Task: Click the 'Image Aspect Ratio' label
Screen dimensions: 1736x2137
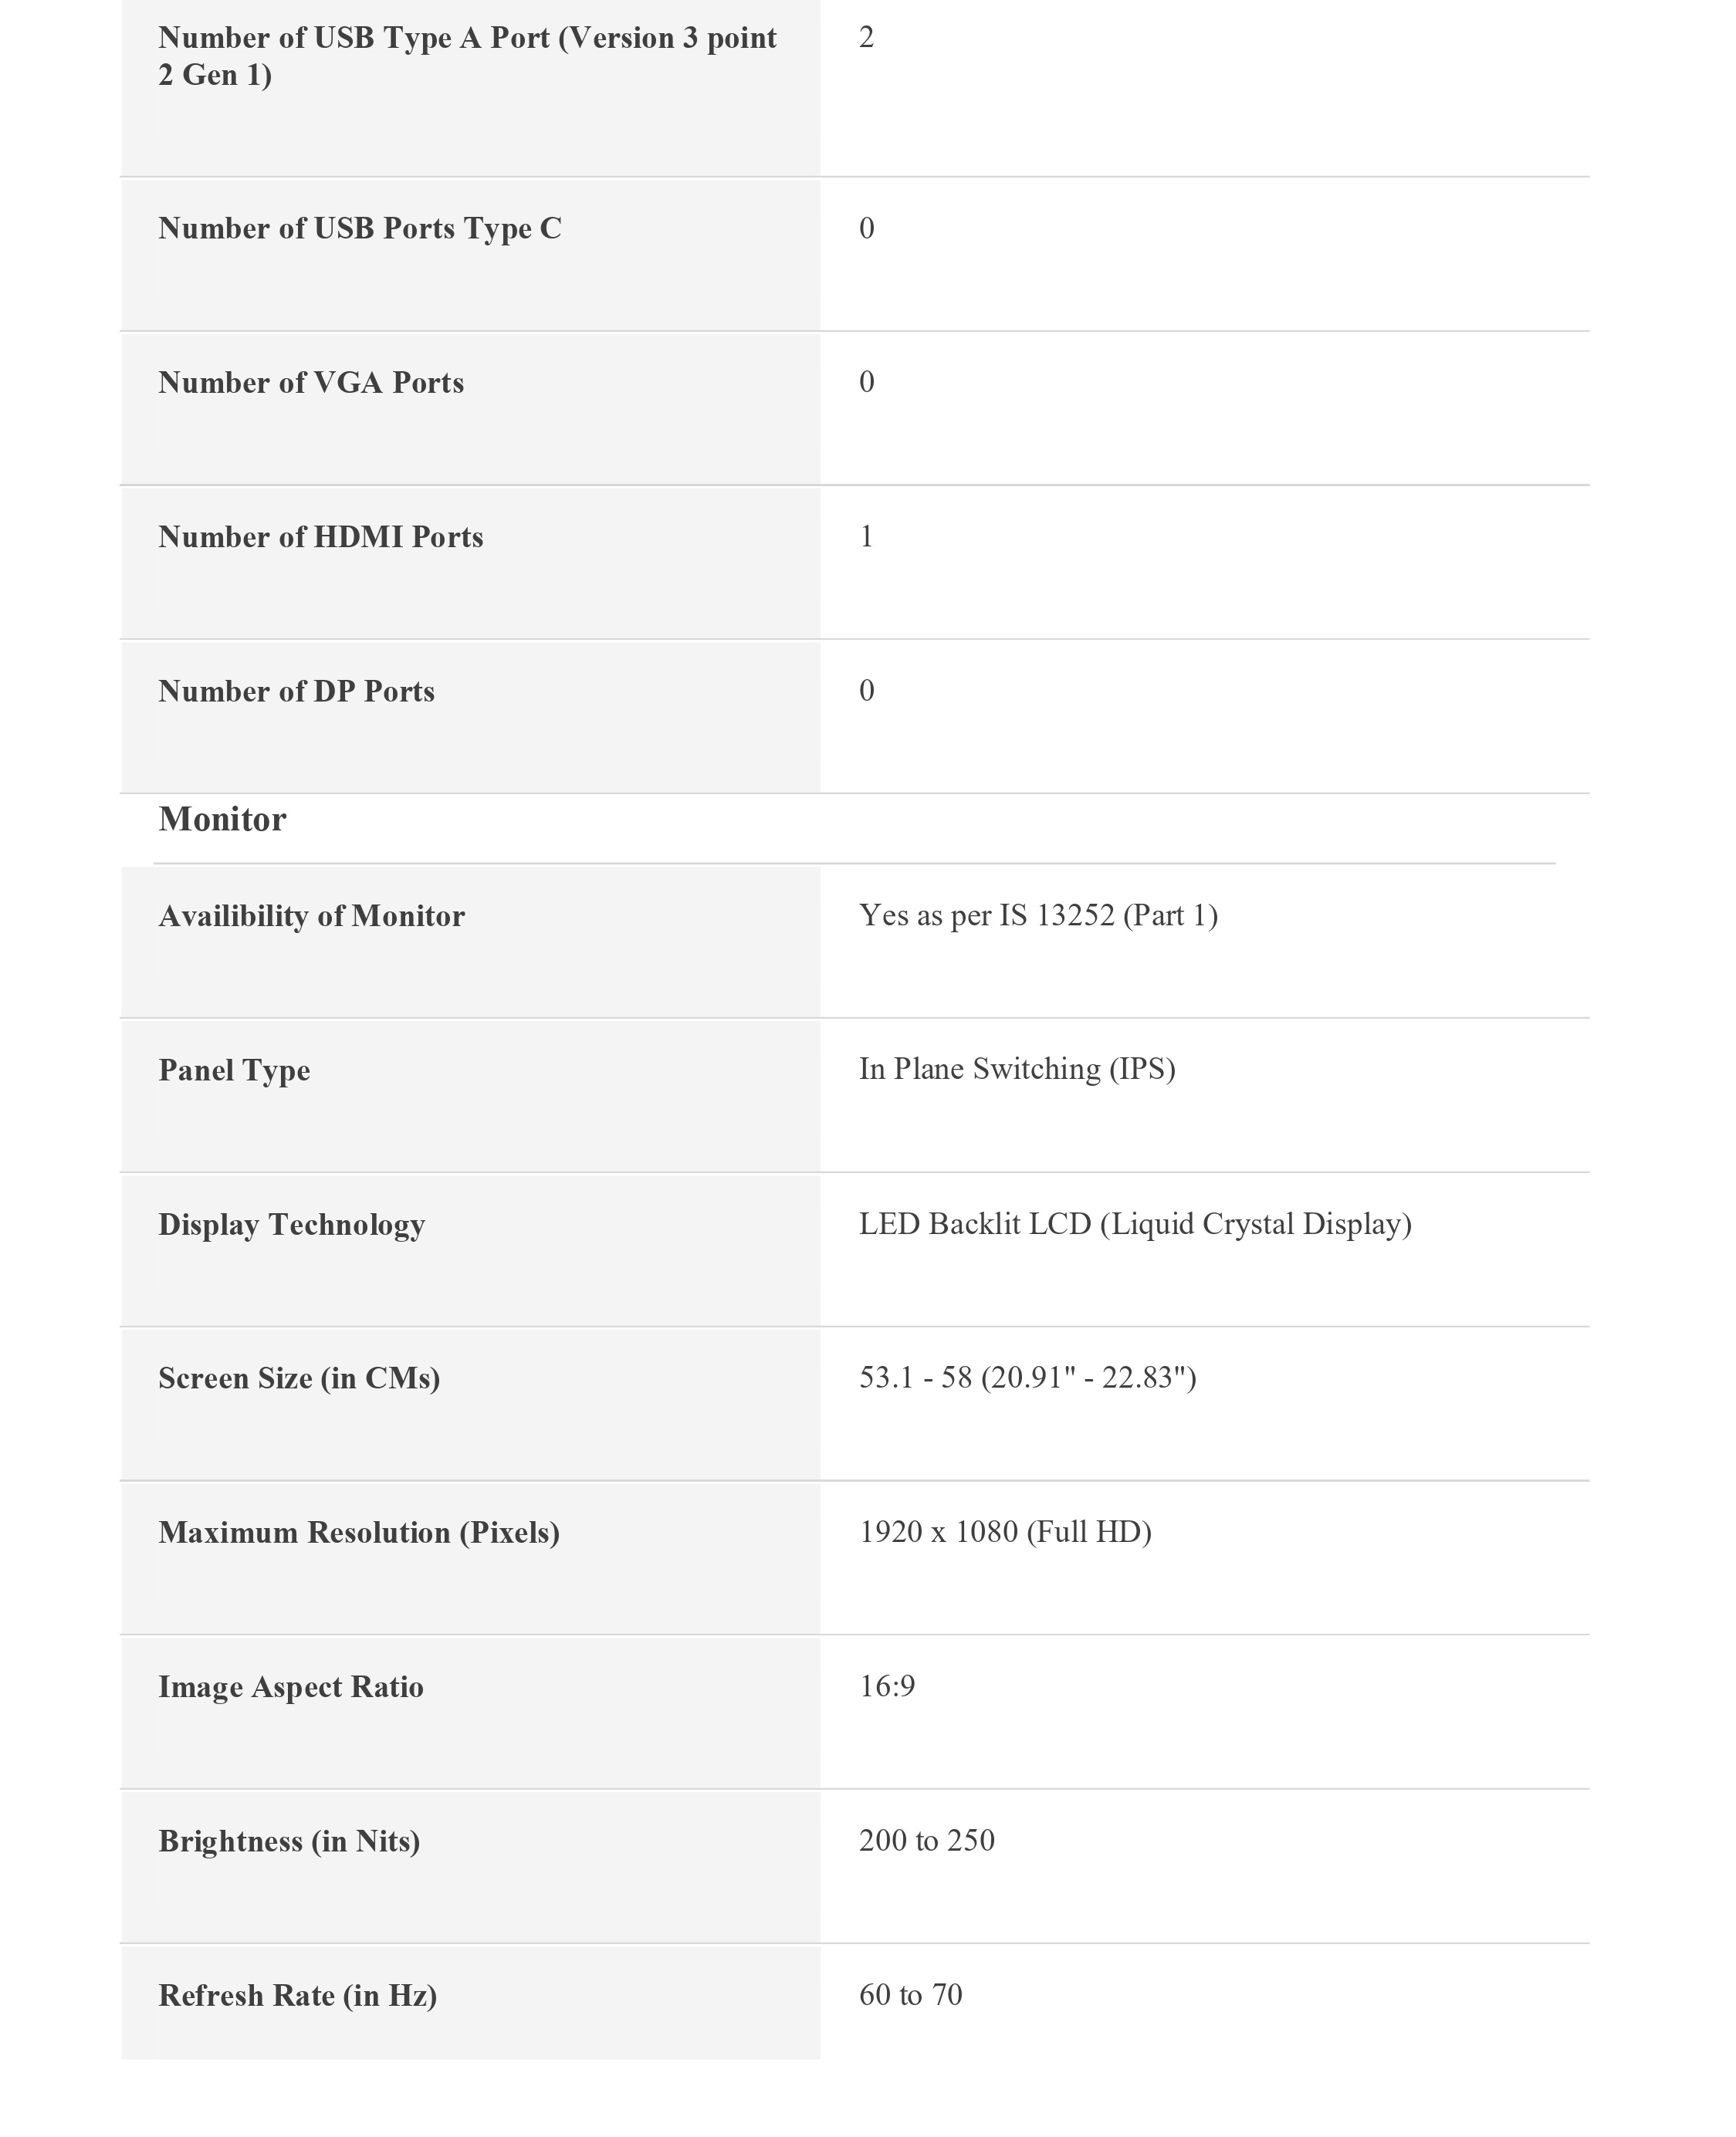Action: tap(291, 1686)
